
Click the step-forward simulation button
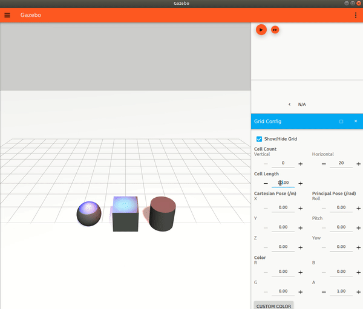coord(275,30)
